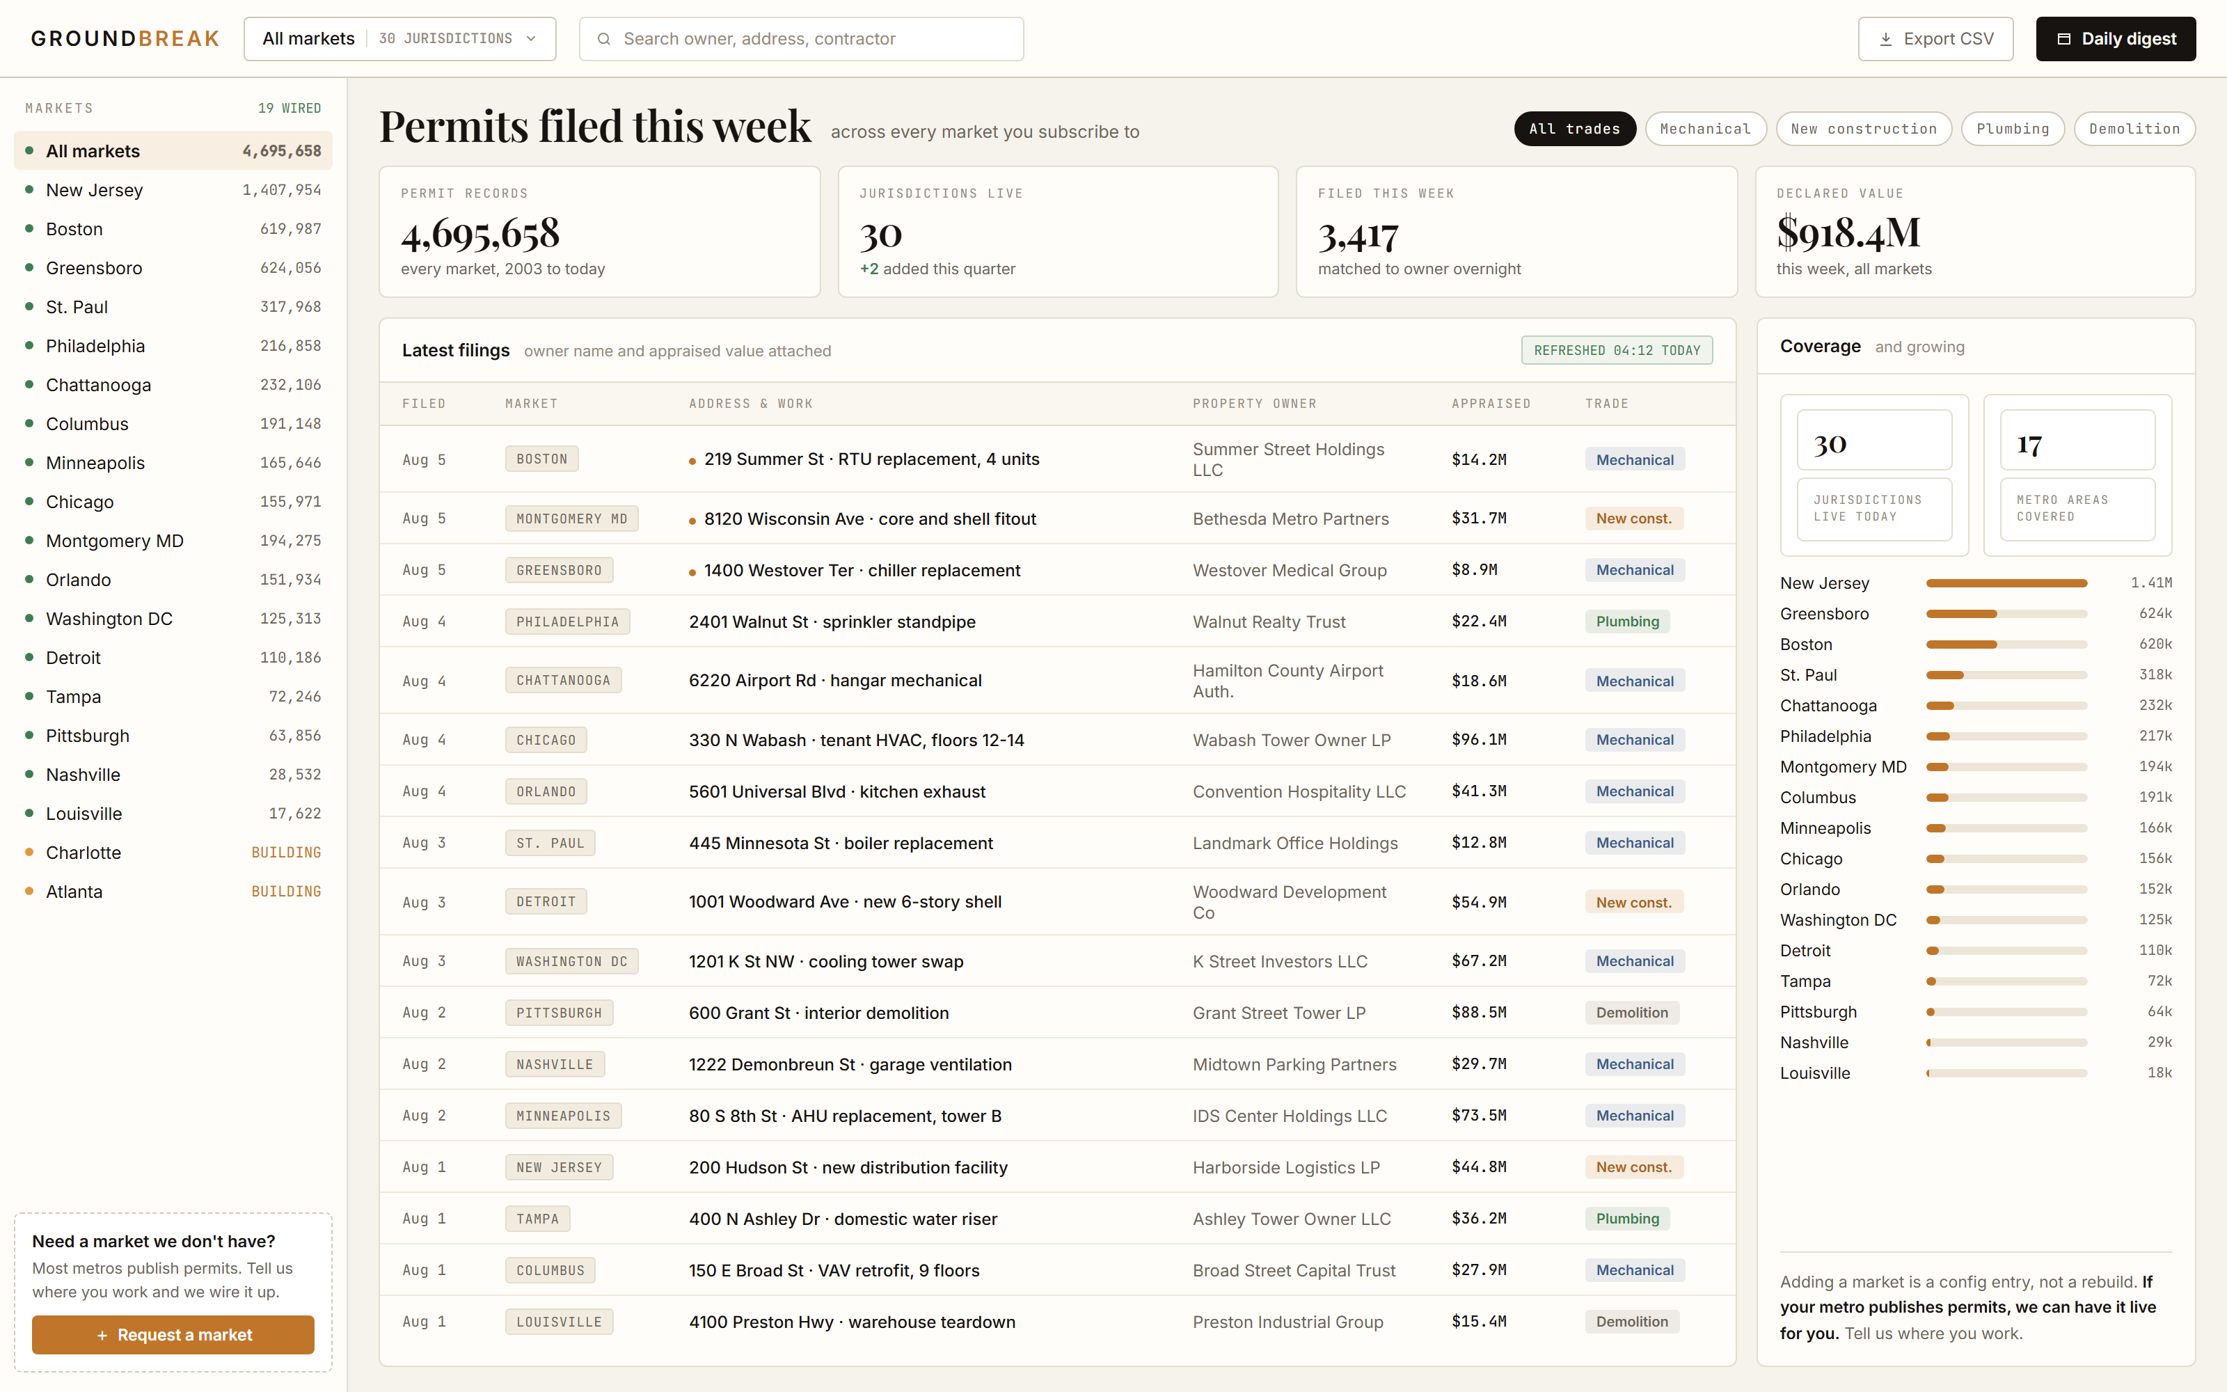Open the Nashville market in sidebar

tap(173, 774)
